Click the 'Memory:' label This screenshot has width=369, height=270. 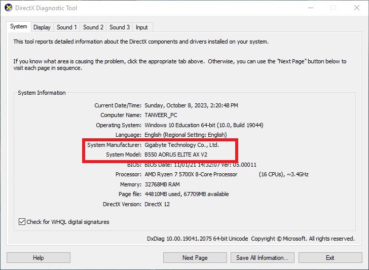[131, 184]
